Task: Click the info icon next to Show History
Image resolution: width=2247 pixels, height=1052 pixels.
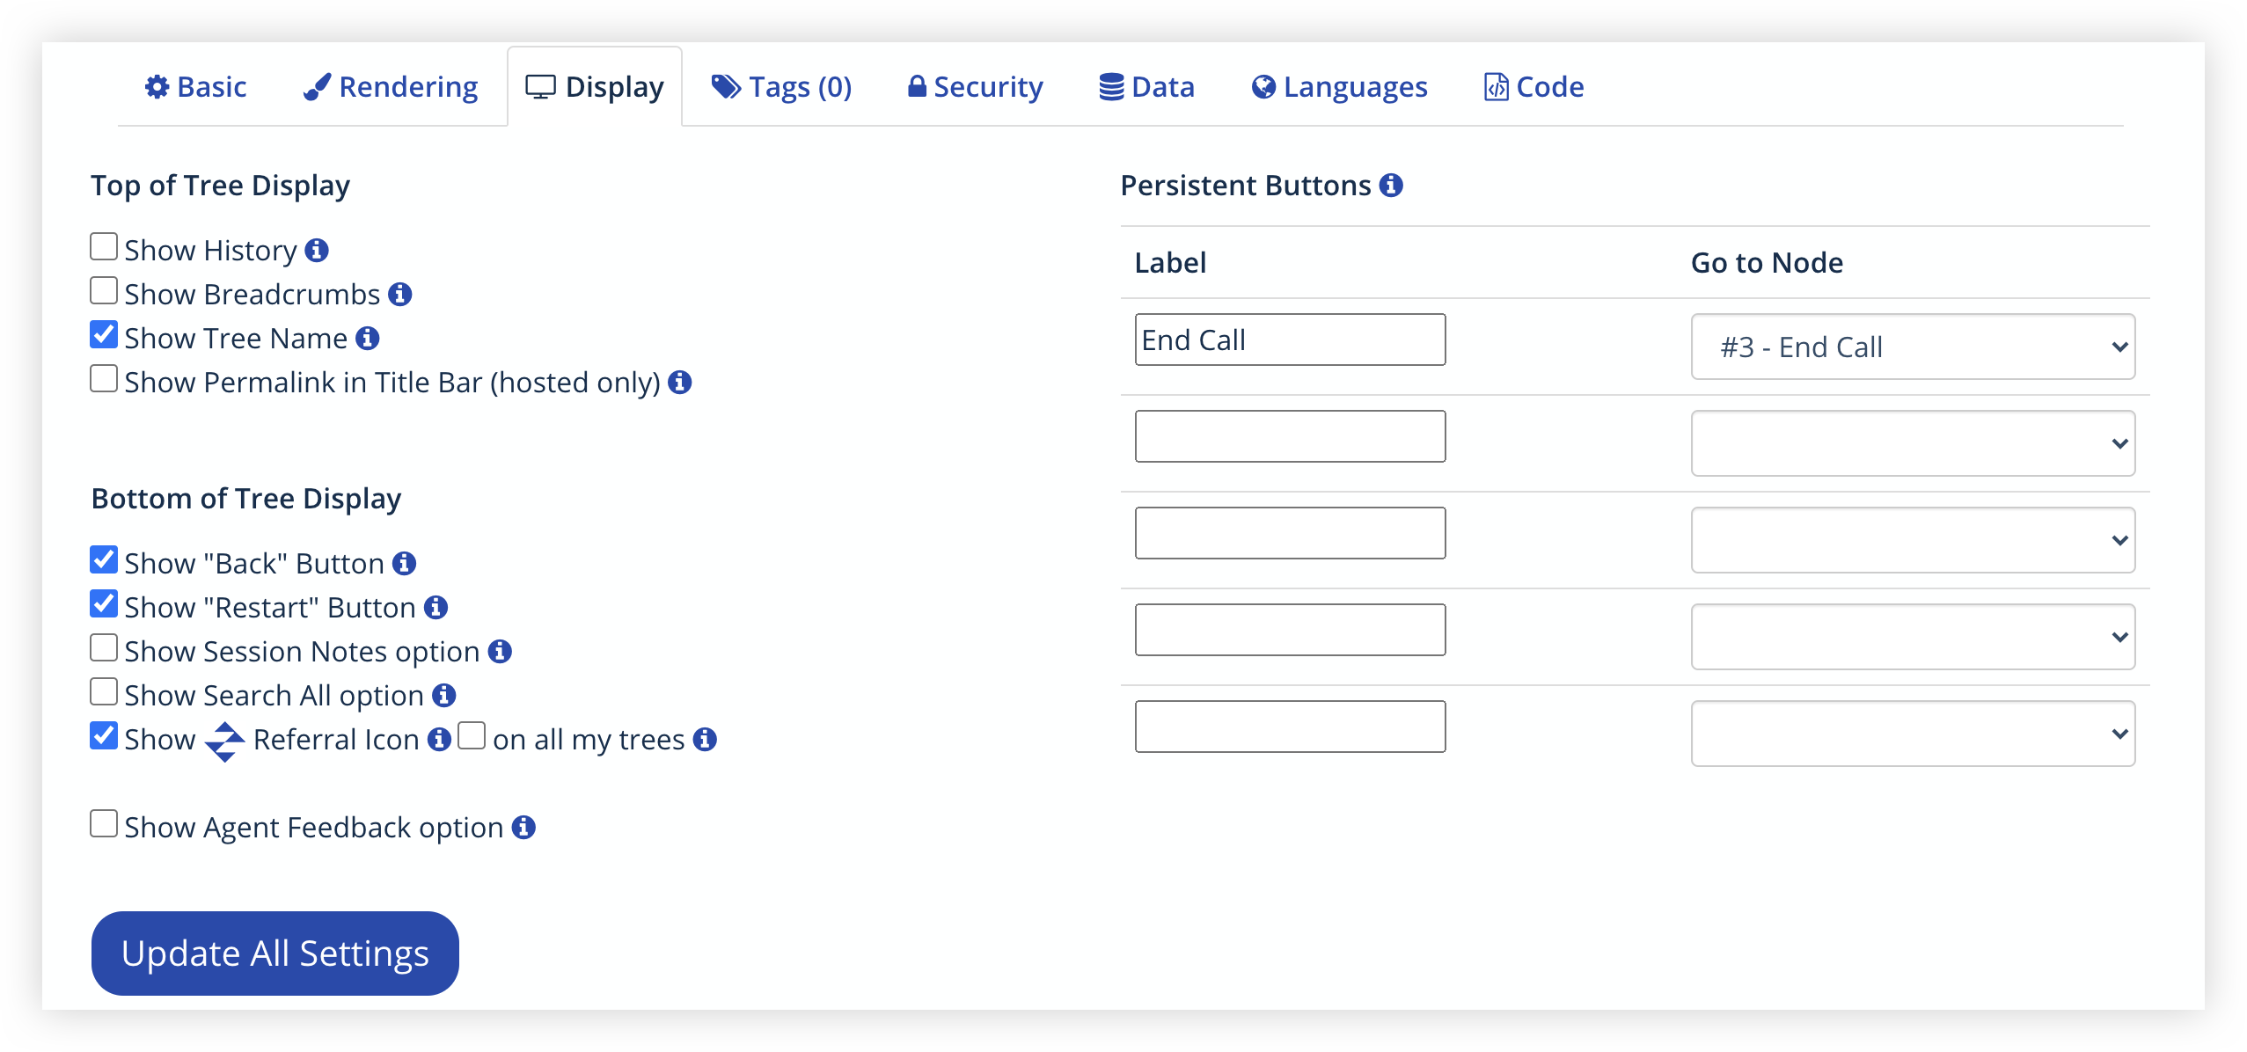Action: coord(317,251)
